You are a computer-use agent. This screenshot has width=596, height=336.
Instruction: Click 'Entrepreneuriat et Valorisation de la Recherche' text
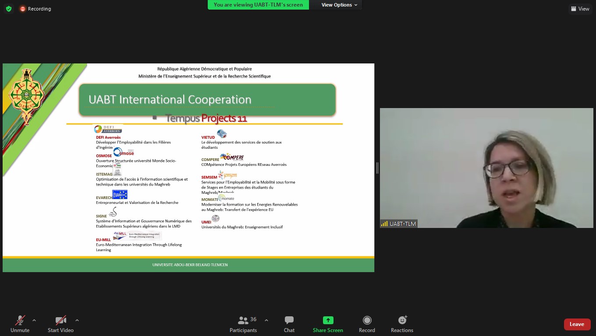click(137, 203)
